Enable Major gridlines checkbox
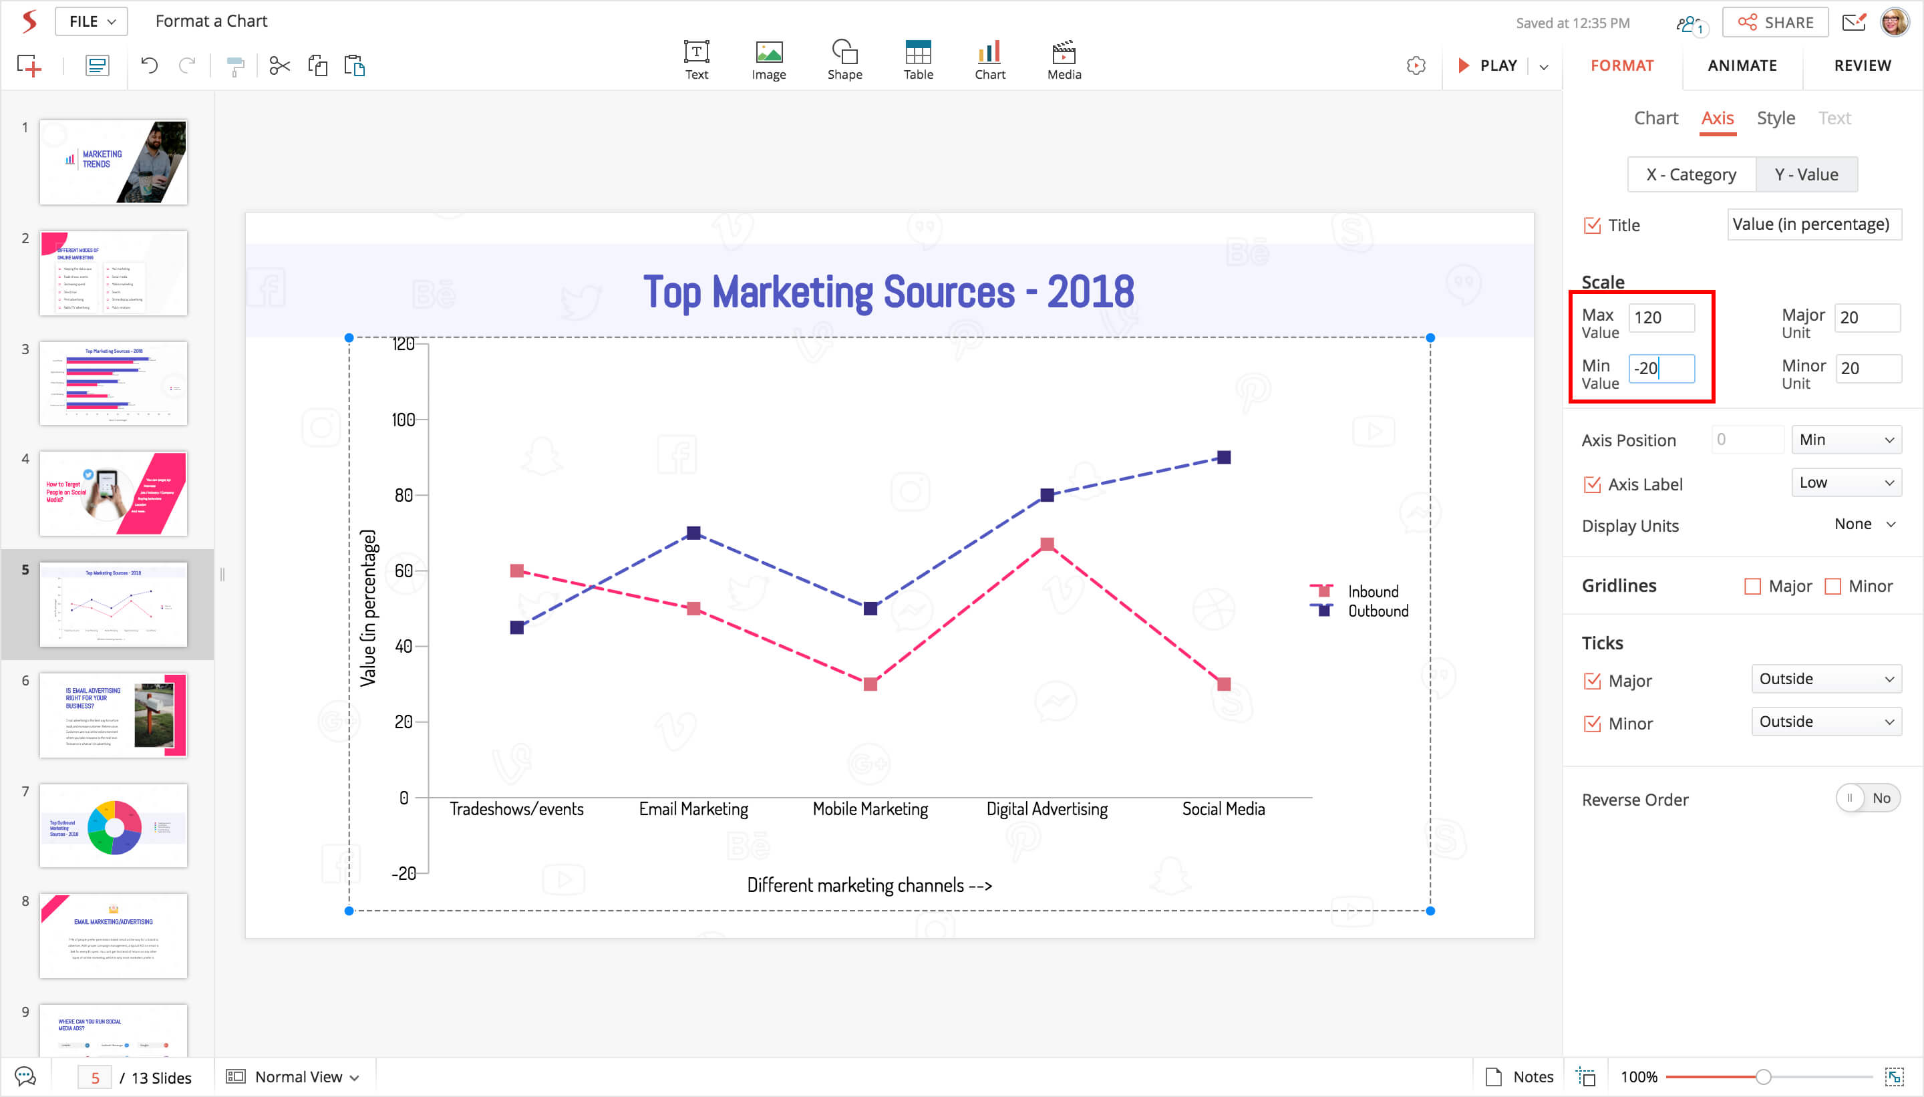The image size is (1924, 1097). click(x=1752, y=586)
